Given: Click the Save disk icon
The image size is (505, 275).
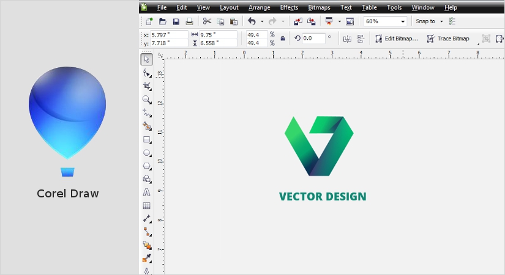Looking at the screenshot, I should tap(176, 21).
